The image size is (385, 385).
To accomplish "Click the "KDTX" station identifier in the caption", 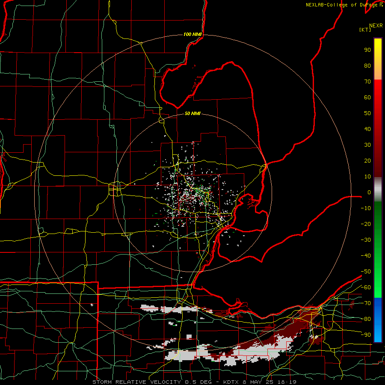I will click(231, 382).
